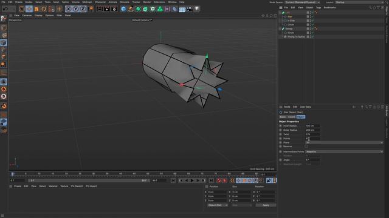Screen dimensions: 389x218
Task: Collapse the Sweep object hierarchy
Action: (280, 28)
